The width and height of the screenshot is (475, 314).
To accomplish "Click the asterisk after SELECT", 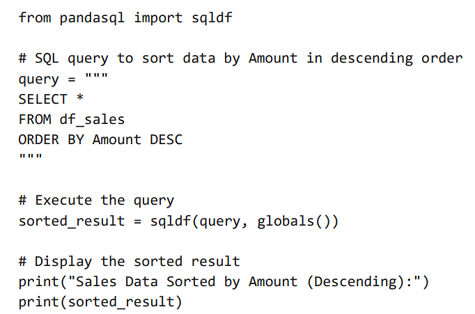I will 80,97.
